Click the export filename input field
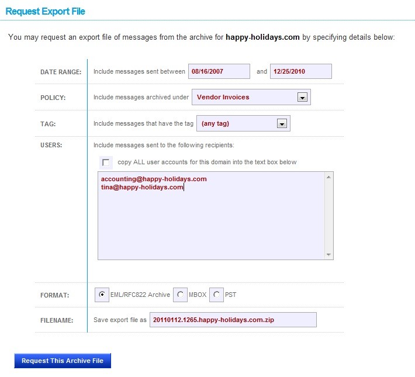 [x=233, y=320]
